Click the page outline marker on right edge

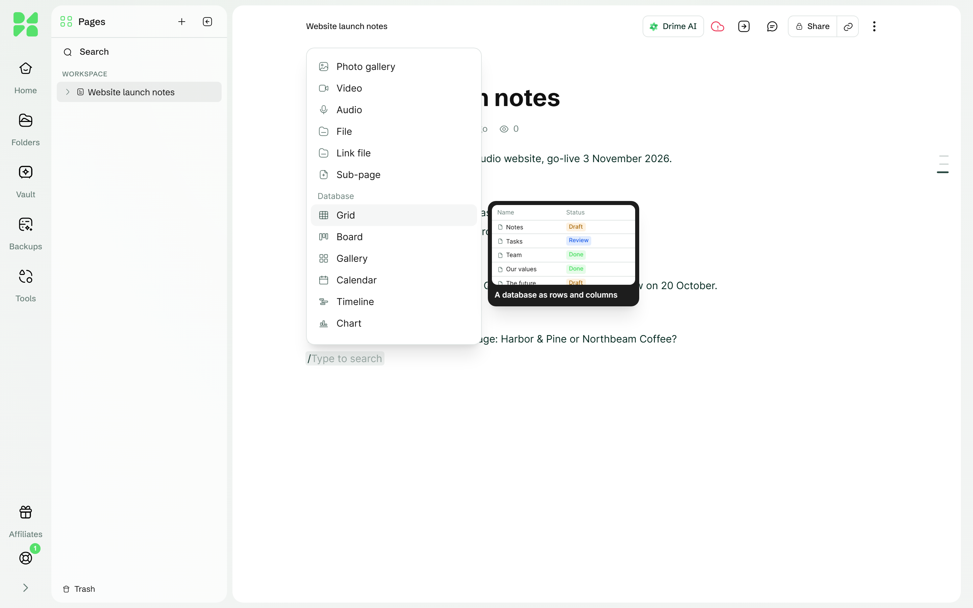[x=943, y=164]
